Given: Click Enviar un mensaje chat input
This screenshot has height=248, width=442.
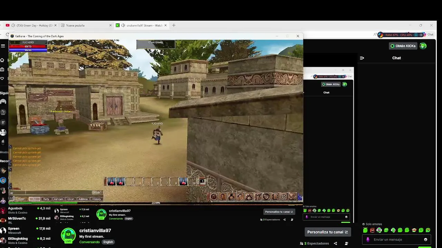Looking at the screenshot, I should click(396, 239).
